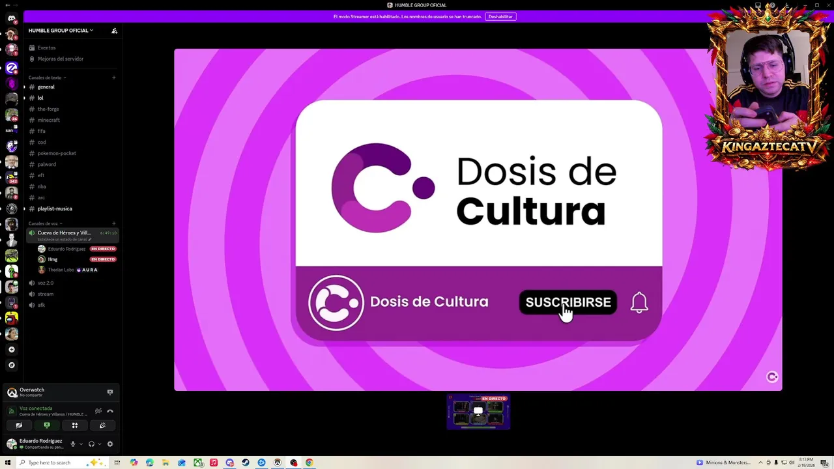Open Chrome from the taskbar
834x469 pixels.
309,462
